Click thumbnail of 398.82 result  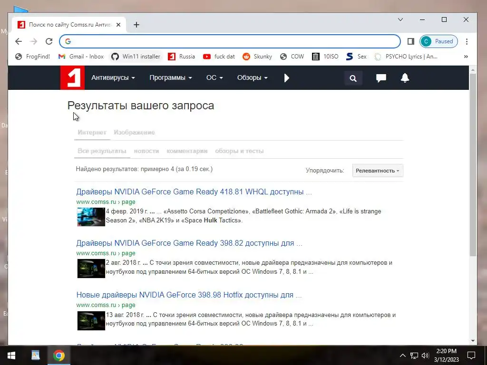(x=91, y=269)
